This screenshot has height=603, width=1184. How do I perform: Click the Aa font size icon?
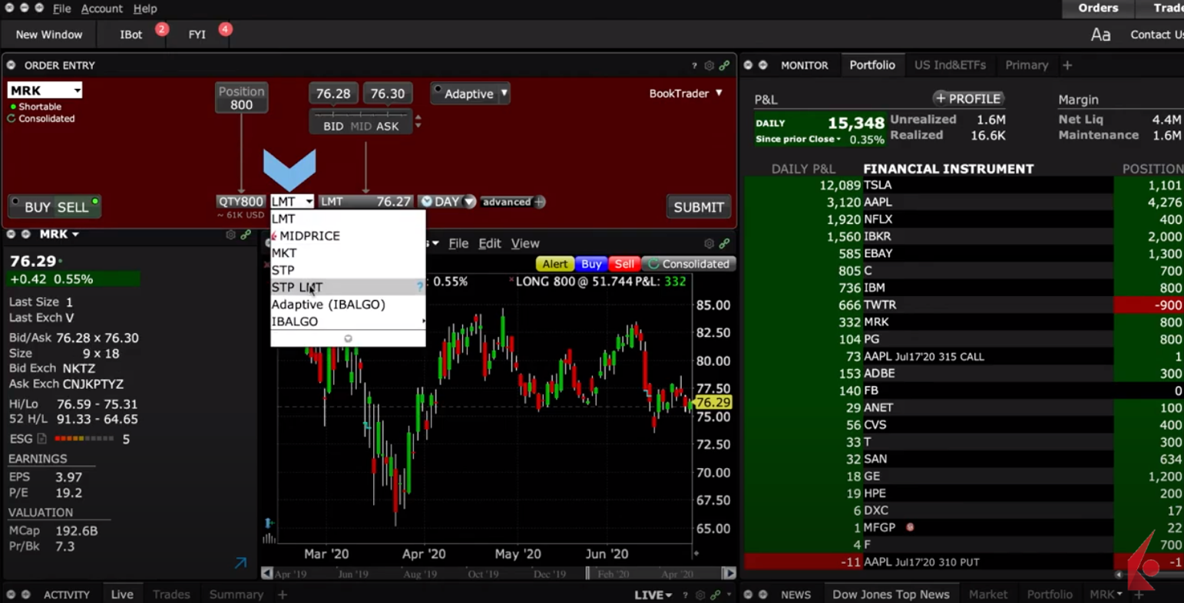pos(1100,35)
